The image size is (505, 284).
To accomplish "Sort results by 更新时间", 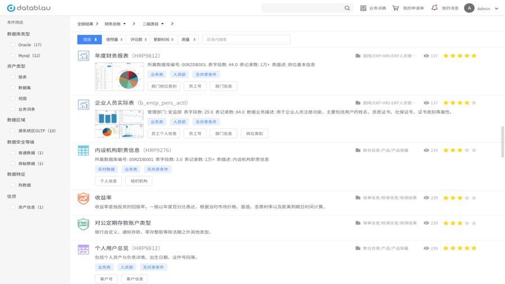I will coord(163,39).
